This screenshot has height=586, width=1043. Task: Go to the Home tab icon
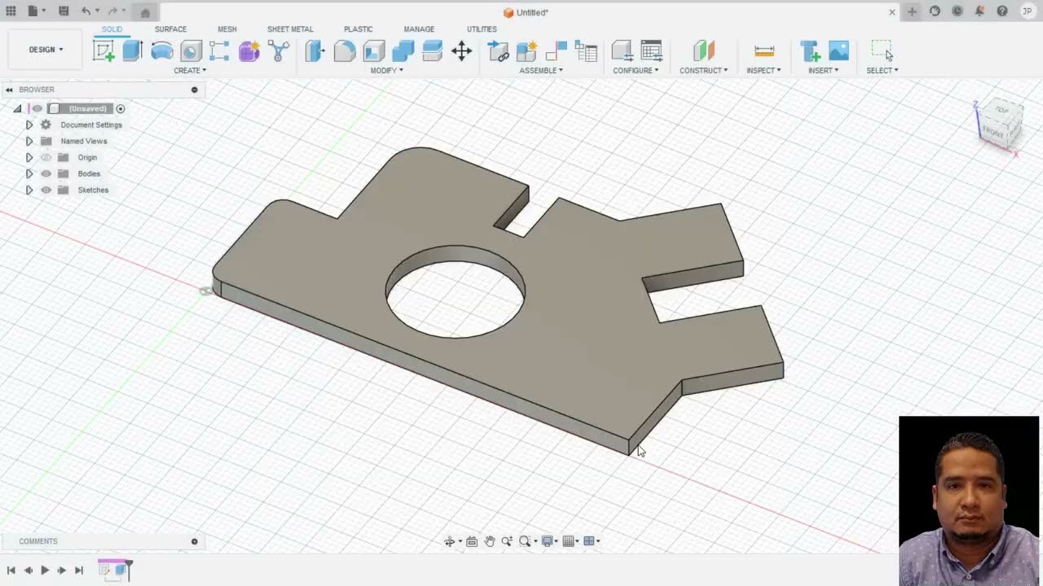point(145,12)
